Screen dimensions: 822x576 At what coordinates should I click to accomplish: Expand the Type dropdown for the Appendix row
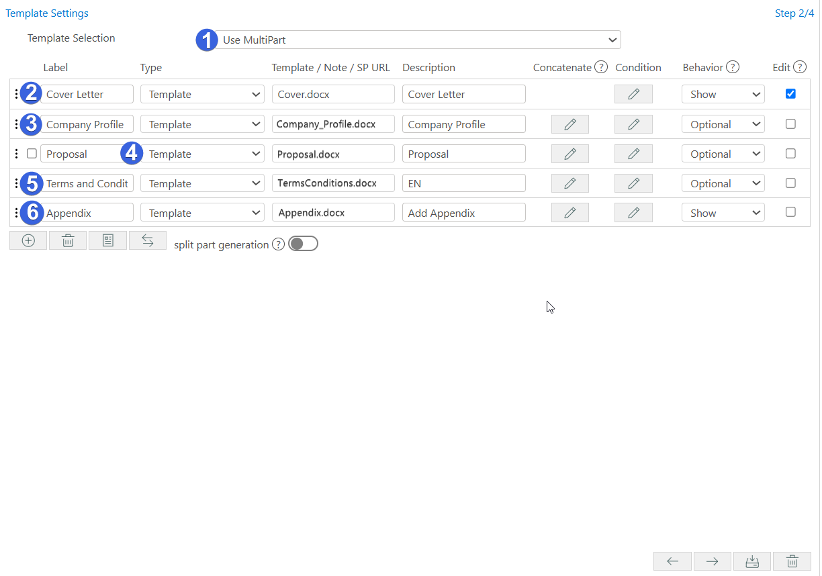(x=202, y=213)
